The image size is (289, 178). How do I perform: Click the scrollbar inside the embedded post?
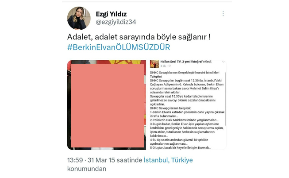click(x=226, y=99)
